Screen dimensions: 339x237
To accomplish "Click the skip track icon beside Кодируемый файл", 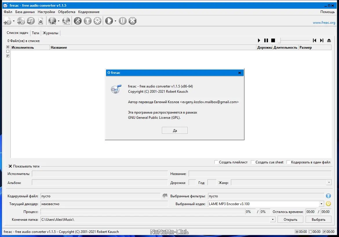I will [x=165, y=196].
